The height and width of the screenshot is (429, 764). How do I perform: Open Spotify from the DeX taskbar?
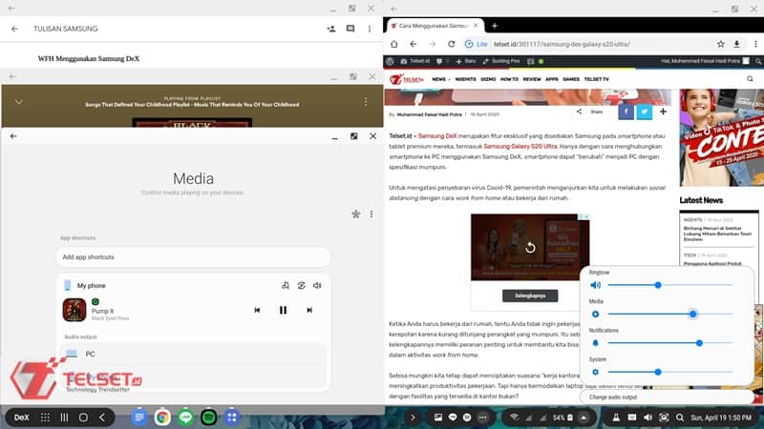[x=208, y=417]
